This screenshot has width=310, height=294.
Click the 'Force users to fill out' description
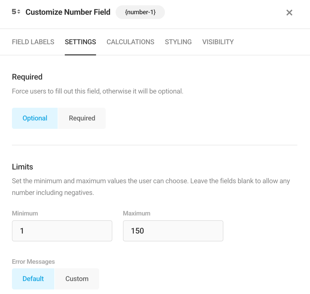pos(98,91)
